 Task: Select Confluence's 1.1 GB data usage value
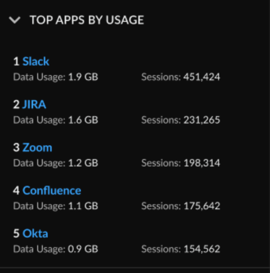tap(83, 206)
